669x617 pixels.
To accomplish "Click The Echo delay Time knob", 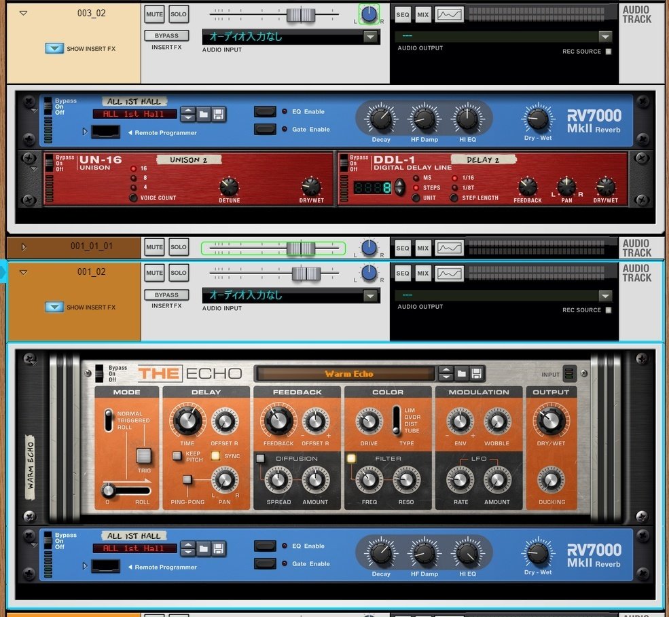I will click(x=187, y=420).
